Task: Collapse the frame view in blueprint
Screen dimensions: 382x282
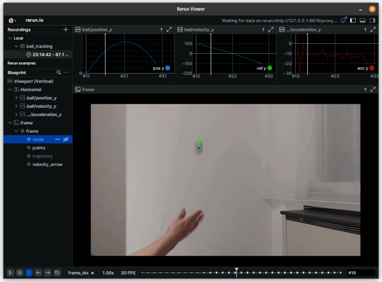Action: point(10,123)
